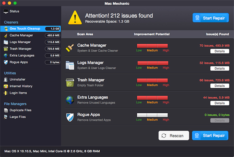
Task: Select One Touch Cleanup sidebar icon
Action: (6, 29)
